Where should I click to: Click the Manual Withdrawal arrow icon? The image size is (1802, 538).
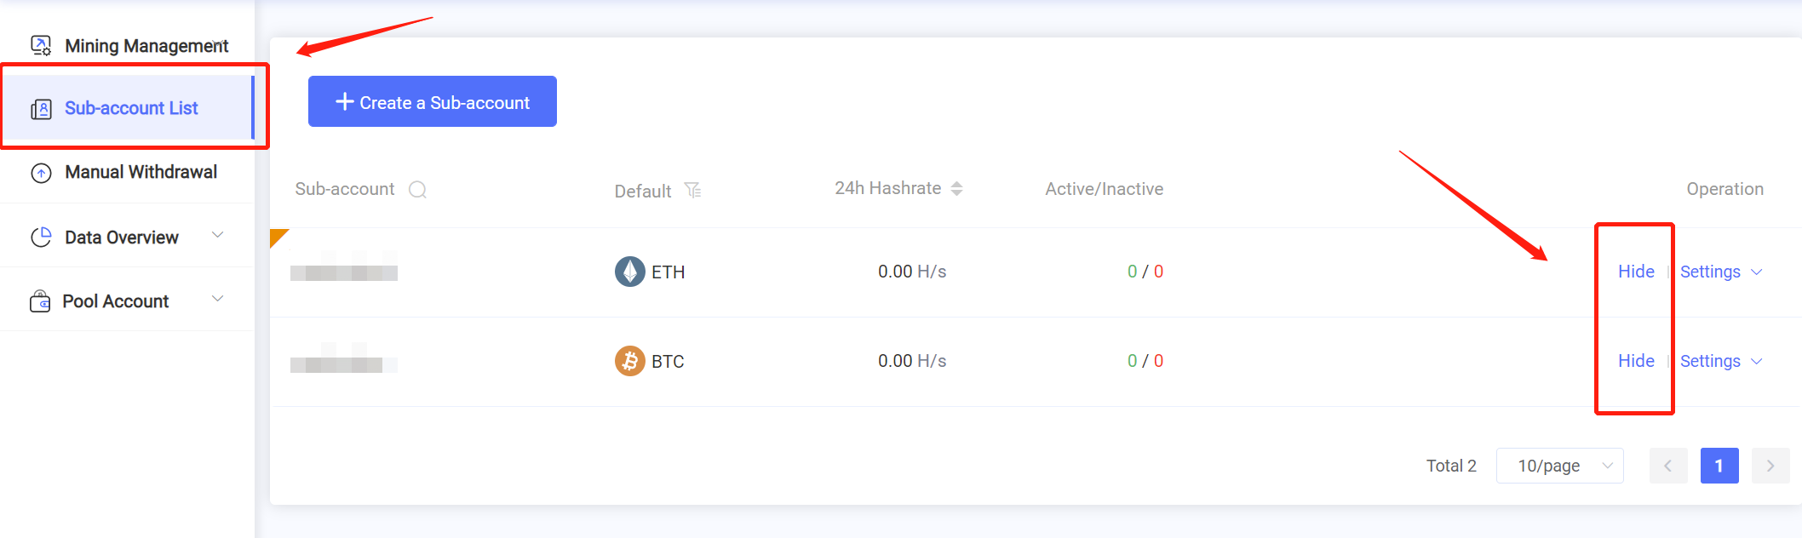41,173
